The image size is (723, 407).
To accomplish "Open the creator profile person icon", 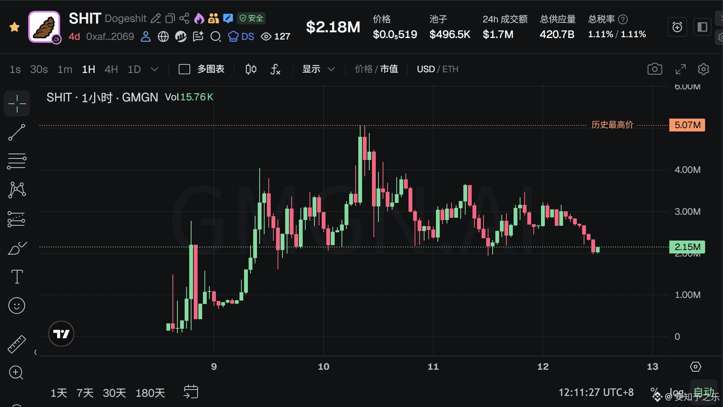I will tap(145, 36).
